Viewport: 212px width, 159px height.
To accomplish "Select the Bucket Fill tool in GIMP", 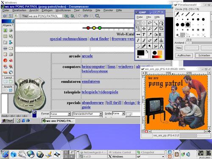I will pyautogui.click(x=155, y=34).
